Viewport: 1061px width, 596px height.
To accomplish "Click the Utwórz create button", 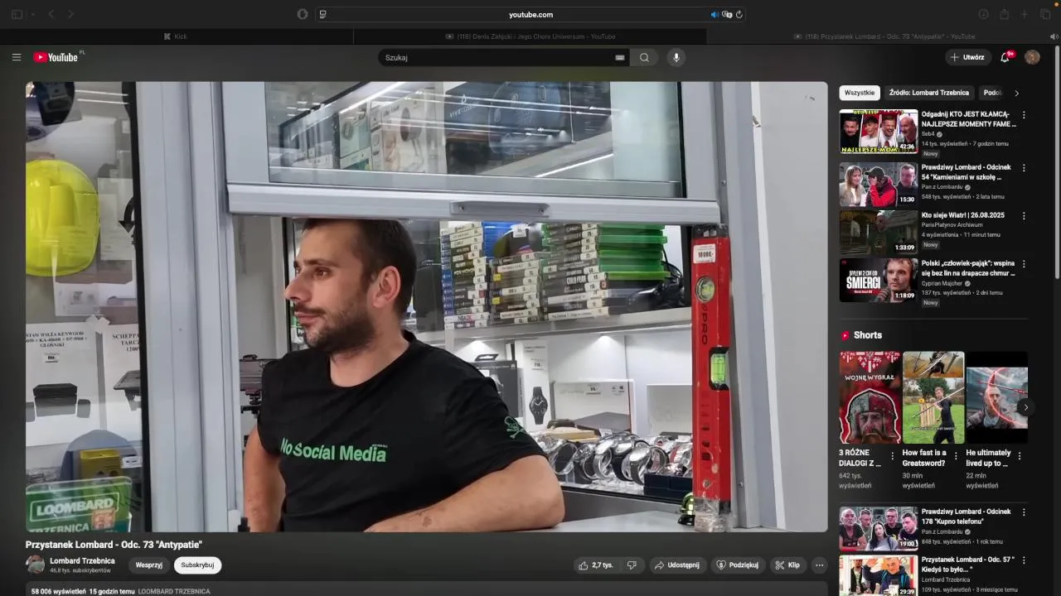I will 968,57.
